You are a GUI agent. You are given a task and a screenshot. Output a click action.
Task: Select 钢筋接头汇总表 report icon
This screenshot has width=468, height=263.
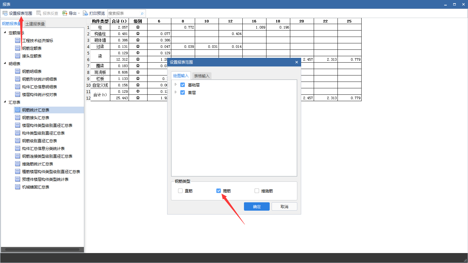coord(18,118)
